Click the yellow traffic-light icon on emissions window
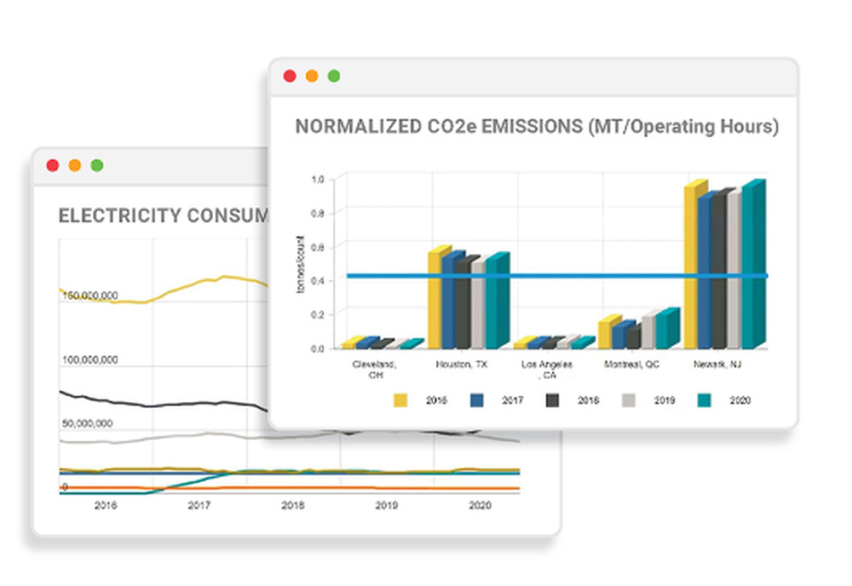 314,75
